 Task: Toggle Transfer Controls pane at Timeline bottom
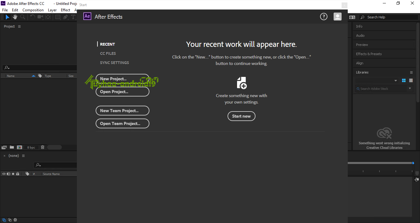pos(10,220)
